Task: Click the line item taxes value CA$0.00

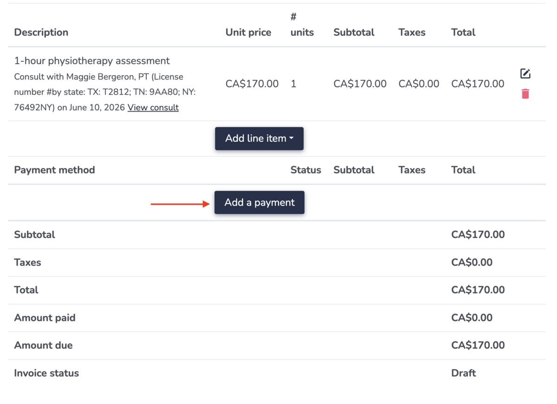Action: (419, 84)
